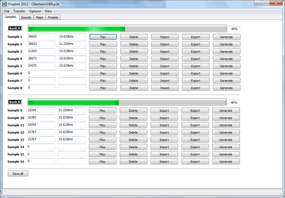This screenshot has height=198, width=285.
Task: Generate waveform for Sample 13
Action: click(226, 140)
